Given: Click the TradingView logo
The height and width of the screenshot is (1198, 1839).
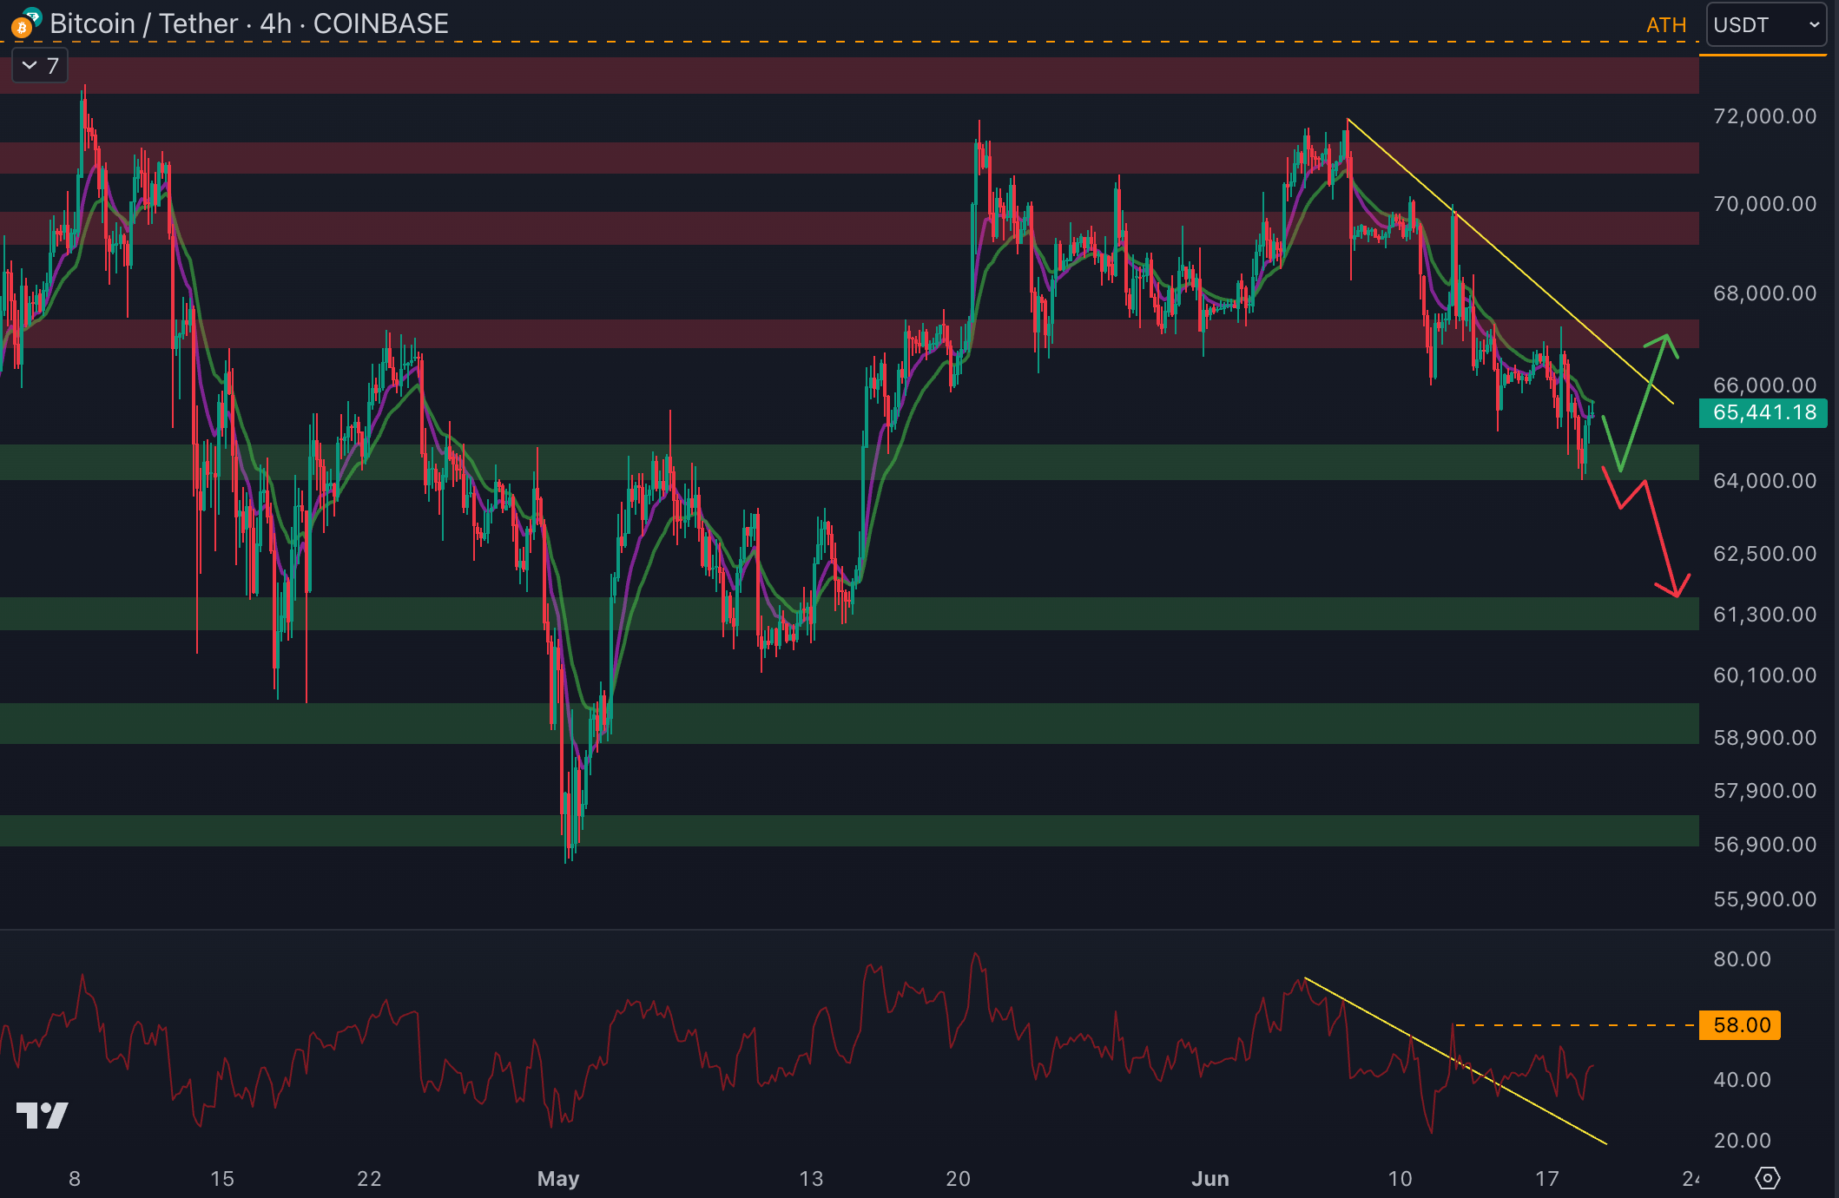Looking at the screenshot, I should click(x=42, y=1115).
